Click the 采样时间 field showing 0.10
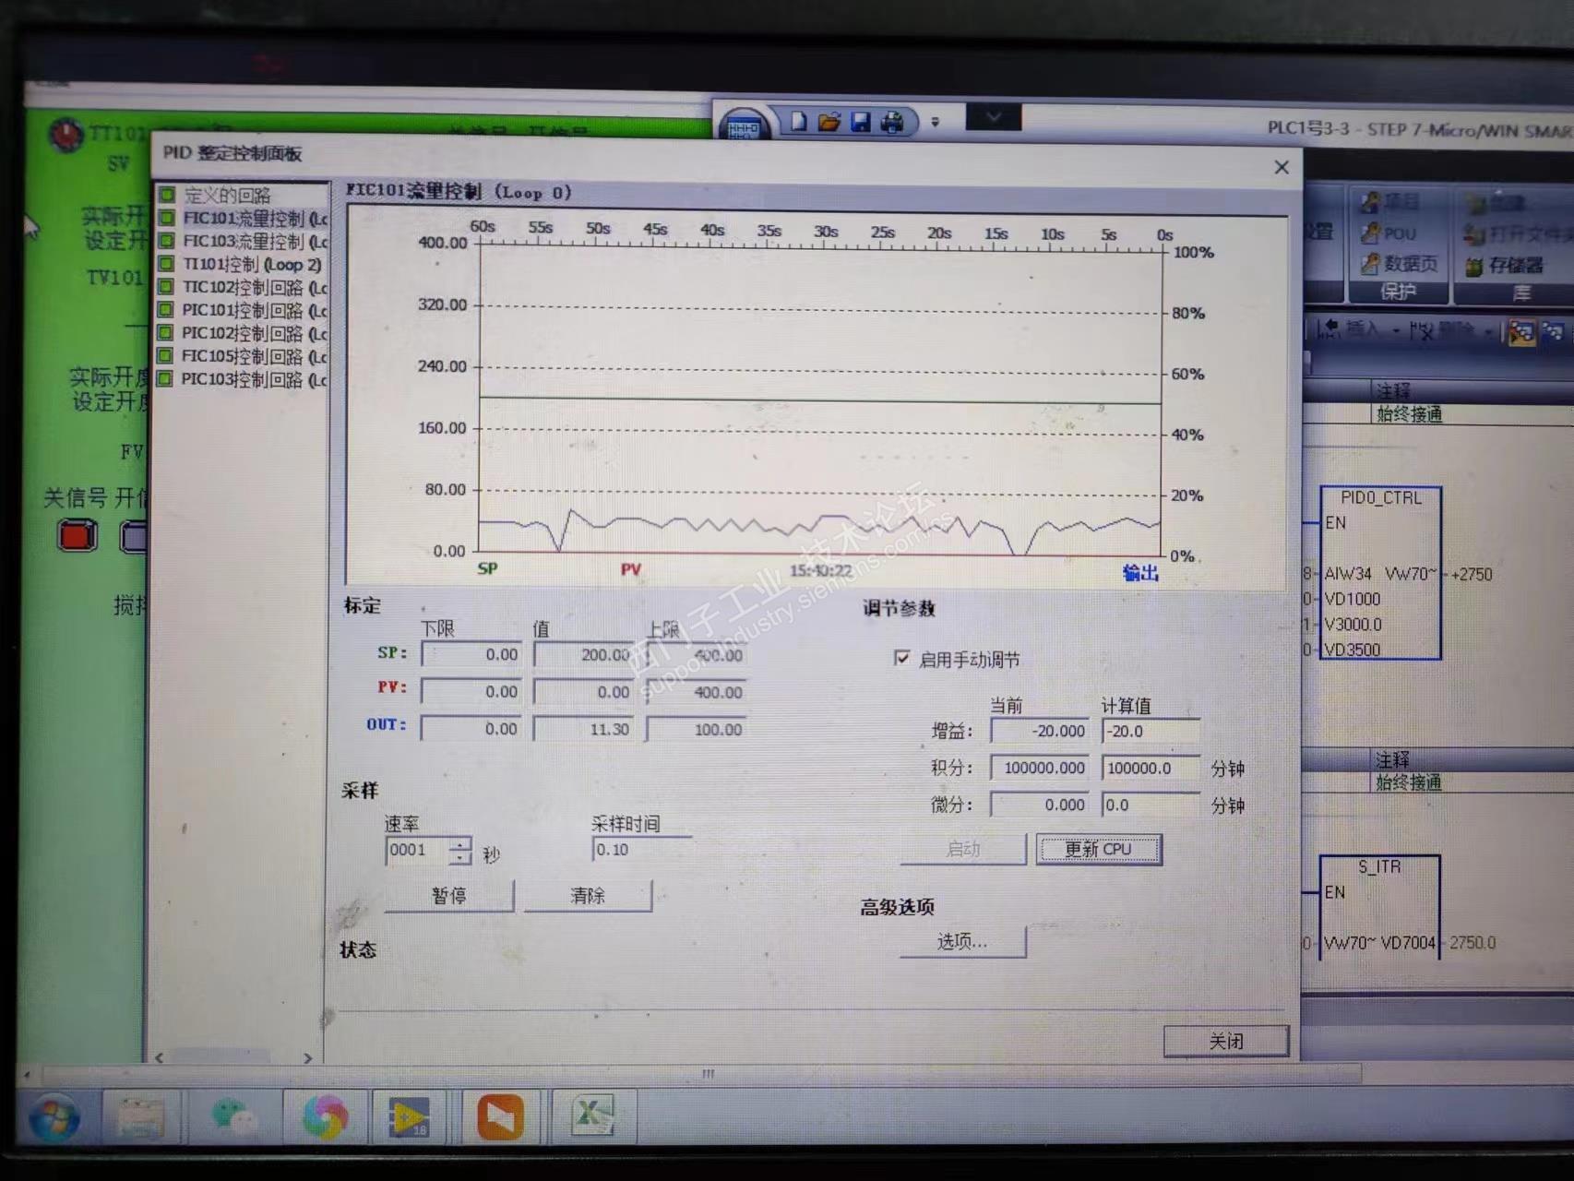The height and width of the screenshot is (1181, 1574). tap(641, 849)
